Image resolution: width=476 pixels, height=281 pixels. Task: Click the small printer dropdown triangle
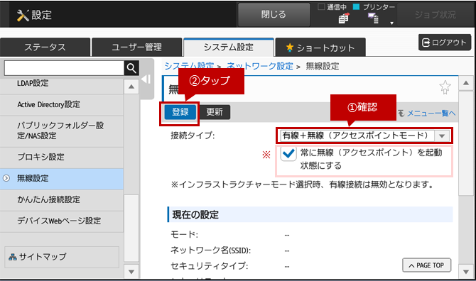pyautogui.click(x=391, y=23)
